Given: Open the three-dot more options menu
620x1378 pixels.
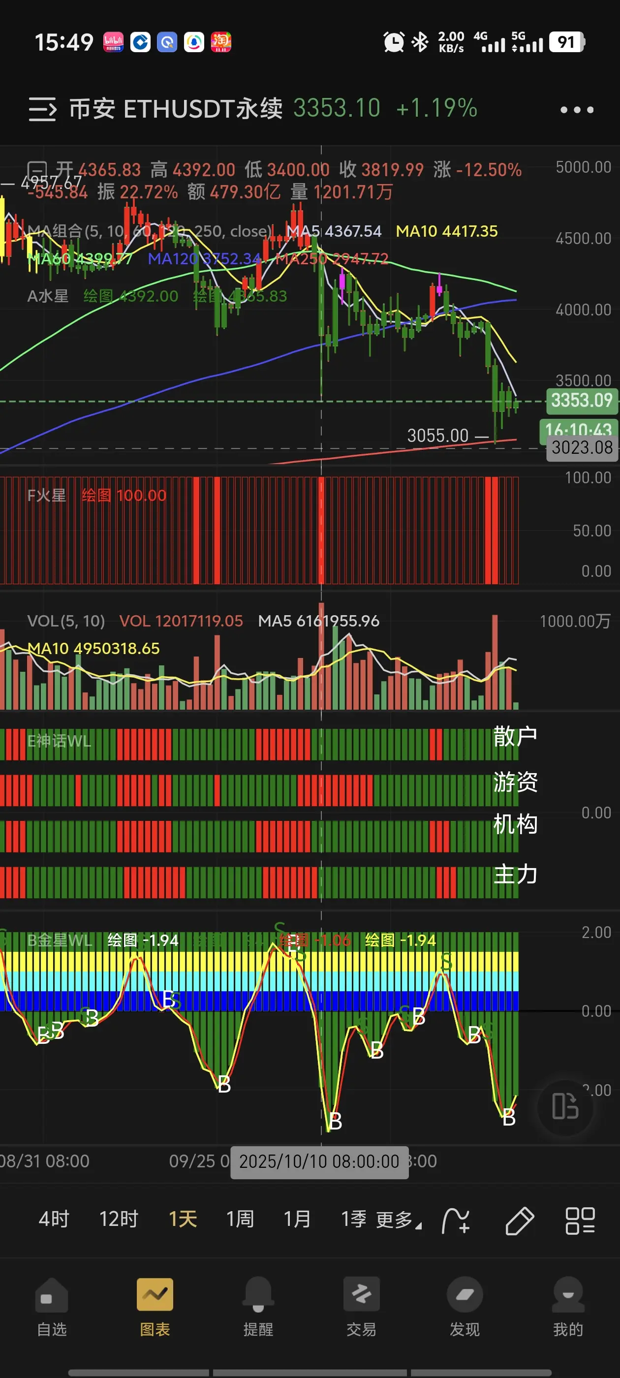Looking at the screenshot, I should 577,110.
